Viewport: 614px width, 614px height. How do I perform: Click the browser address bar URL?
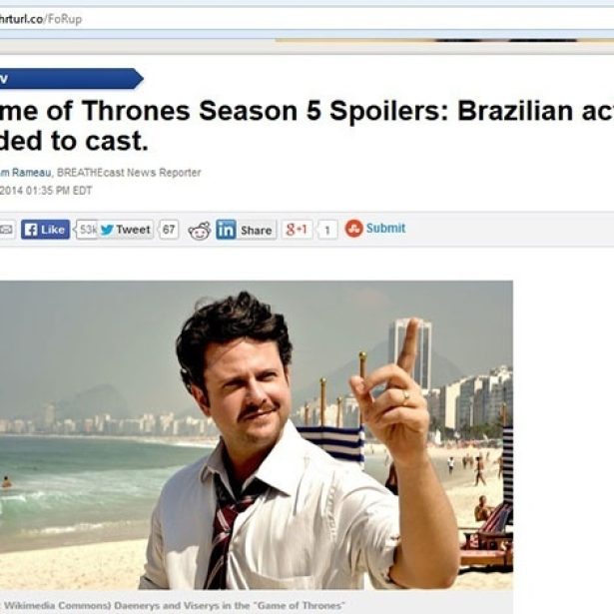(x=41, y=19)
